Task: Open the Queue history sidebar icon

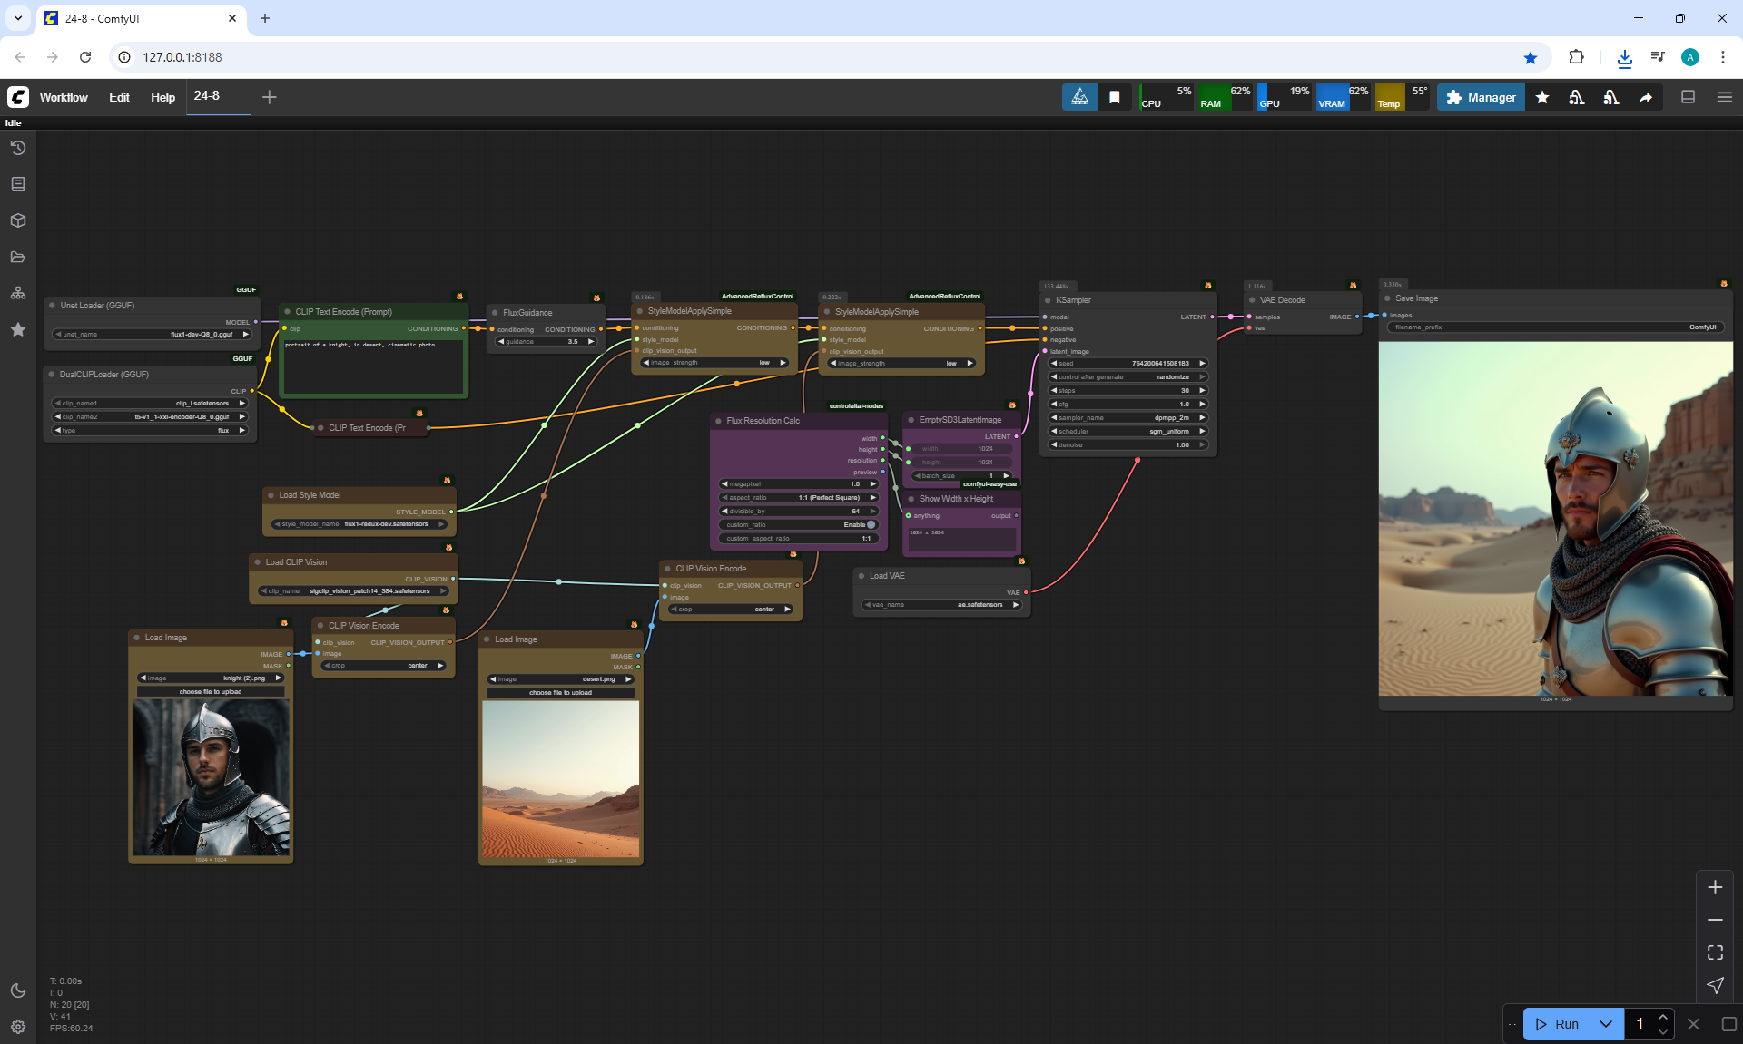Action: point(17,148)
